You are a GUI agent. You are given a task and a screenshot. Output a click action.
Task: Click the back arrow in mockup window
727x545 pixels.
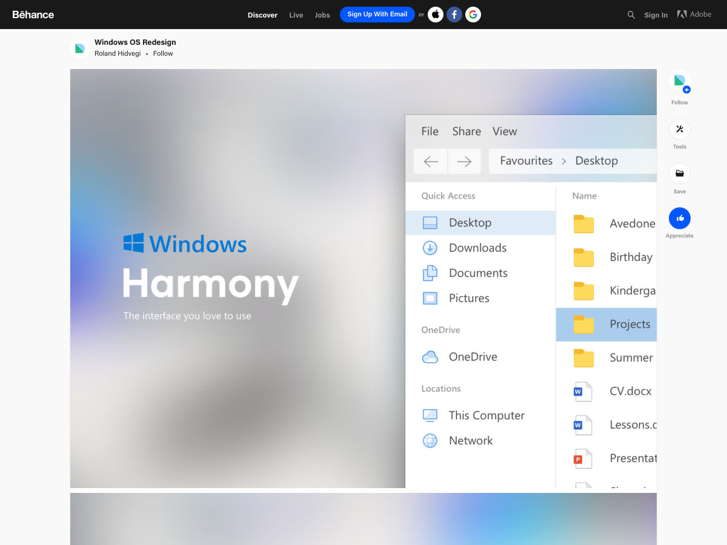coord(431,161)
